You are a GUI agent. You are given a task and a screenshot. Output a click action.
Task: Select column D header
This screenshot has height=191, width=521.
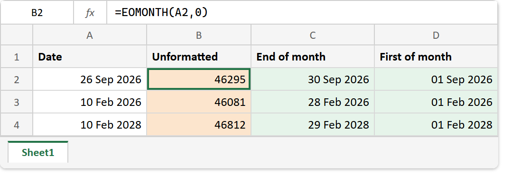coord(436,35)
